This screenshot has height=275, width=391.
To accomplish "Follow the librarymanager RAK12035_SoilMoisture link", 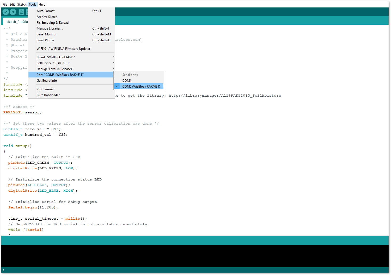I will 225,96.
